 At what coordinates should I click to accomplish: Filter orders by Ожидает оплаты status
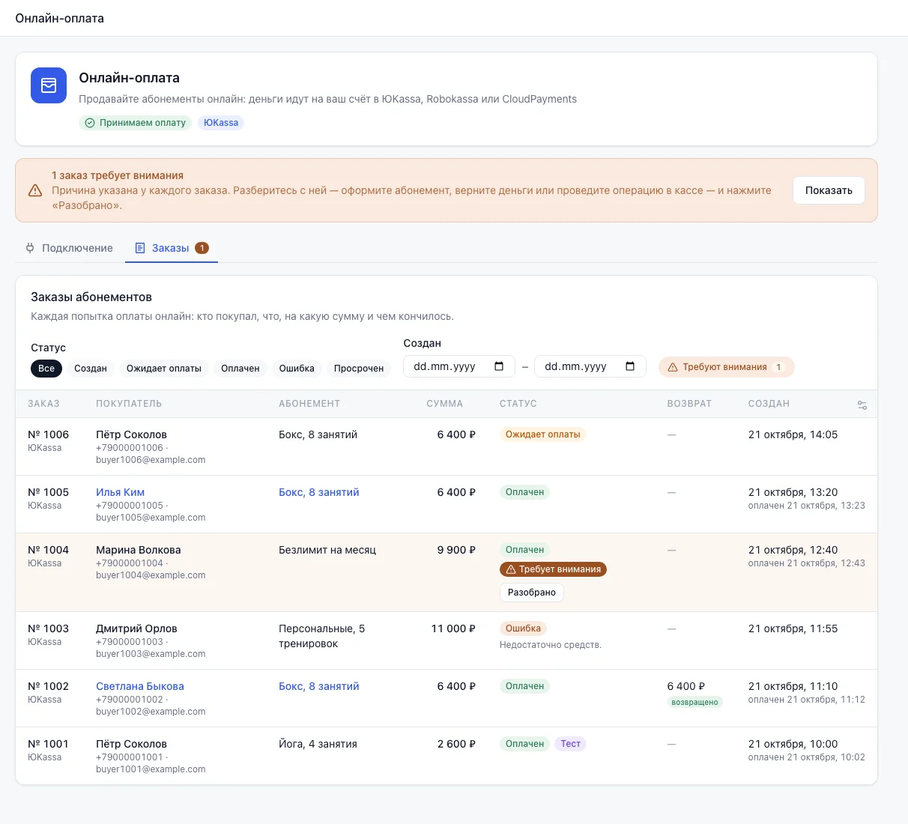164,369
